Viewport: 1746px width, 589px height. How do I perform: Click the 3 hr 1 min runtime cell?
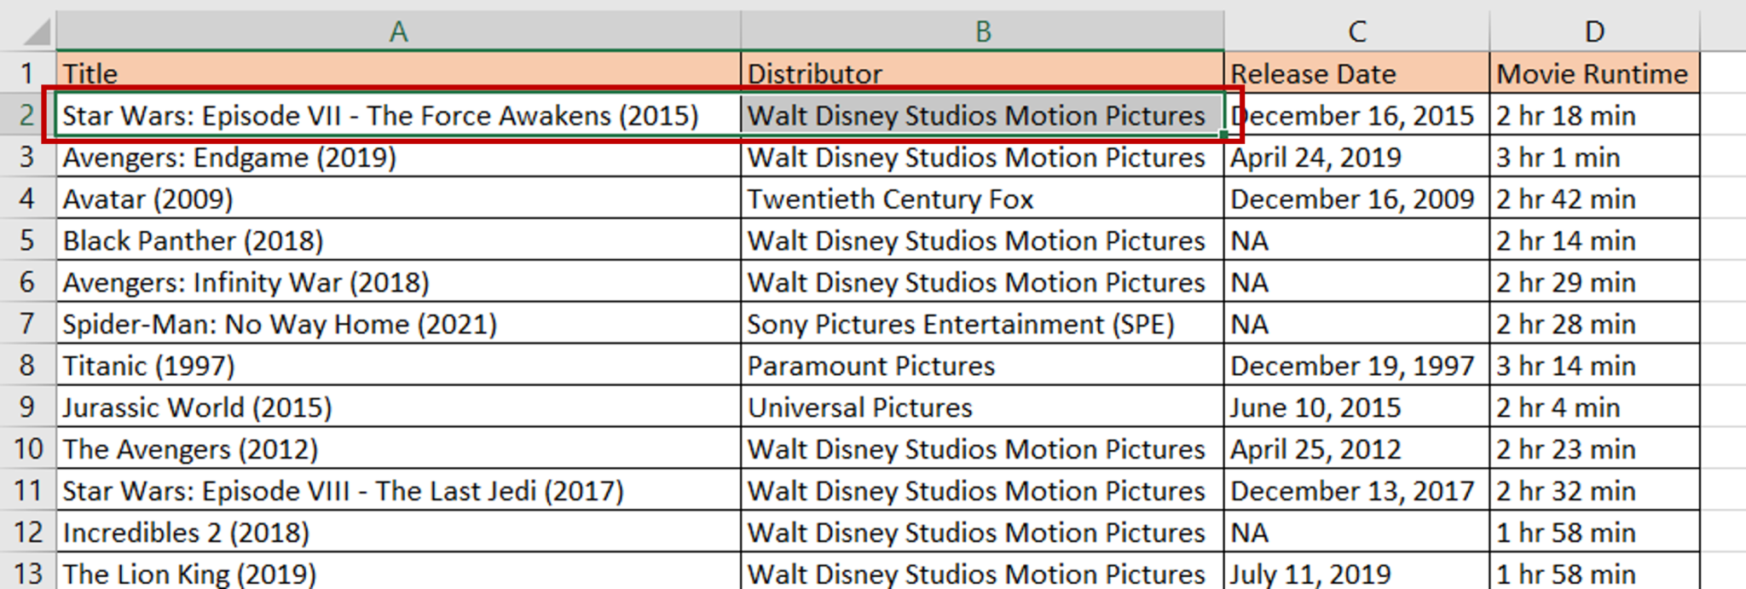coord(1594,157)
